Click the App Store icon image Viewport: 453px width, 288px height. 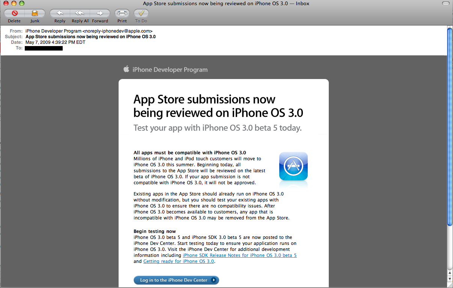point(293,166)
